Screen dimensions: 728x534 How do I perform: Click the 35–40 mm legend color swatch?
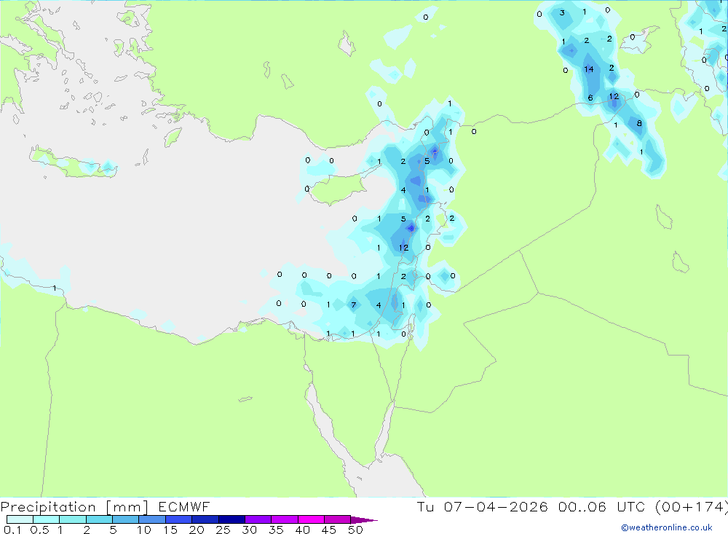tap(285, 519)
